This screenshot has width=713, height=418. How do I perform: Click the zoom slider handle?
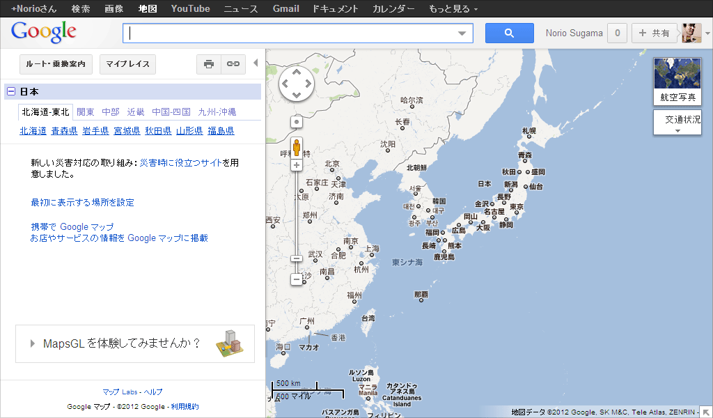297,258
